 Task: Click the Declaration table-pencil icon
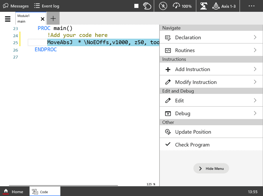[168, 38]
